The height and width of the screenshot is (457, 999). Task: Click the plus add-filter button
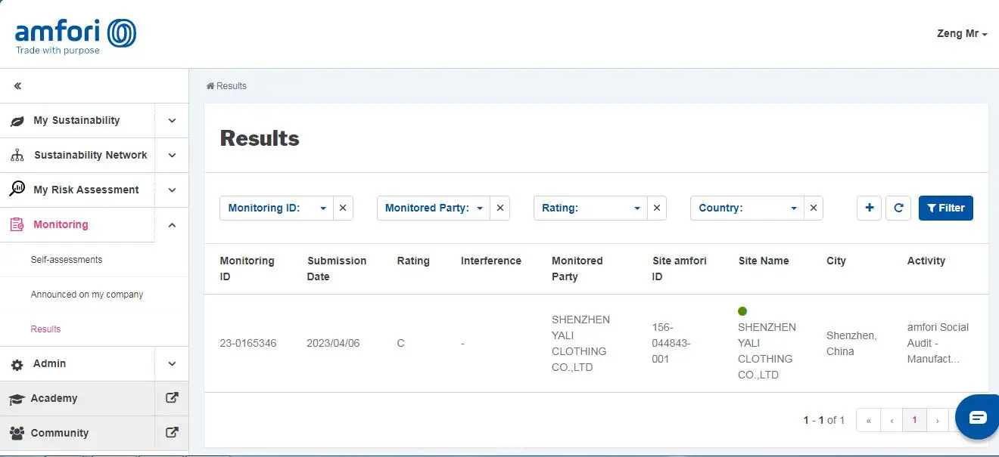(x=869, y=208)
